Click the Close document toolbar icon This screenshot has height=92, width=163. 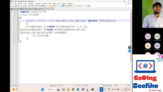coord(21,6)
